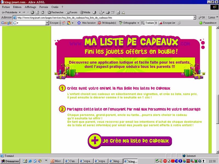Click the Internet zone status bar indicator
This screenshot has width=219, height=164.
[200, 156]
